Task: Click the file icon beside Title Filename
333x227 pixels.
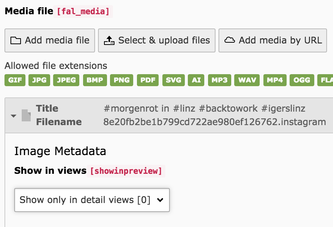Action: coord(26,115)
